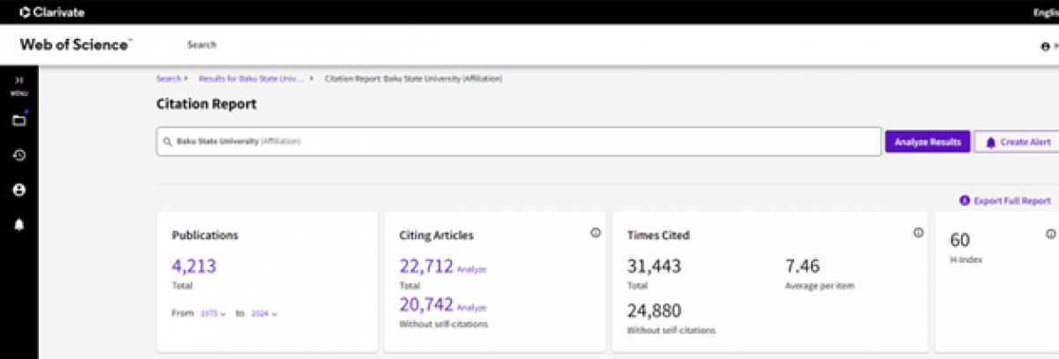Click info icon on Times Cited card
1059x359 pixels.
coord(918,233)
